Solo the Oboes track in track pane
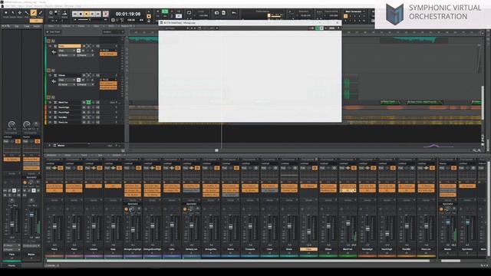This screenshot has height=276, width=491. 89,75
